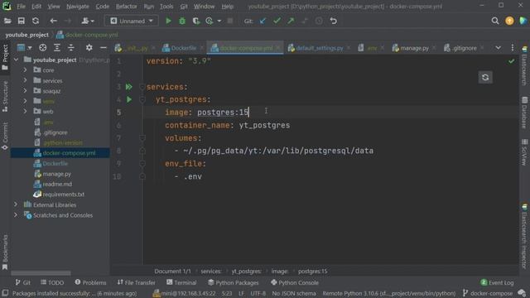530x298 pixels.
Task: Open the dropdown arrow beside the profiler icon
Action: [x=219, y=21]
